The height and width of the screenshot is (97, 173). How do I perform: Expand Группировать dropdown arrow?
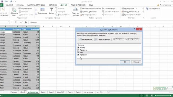point(136,9)
